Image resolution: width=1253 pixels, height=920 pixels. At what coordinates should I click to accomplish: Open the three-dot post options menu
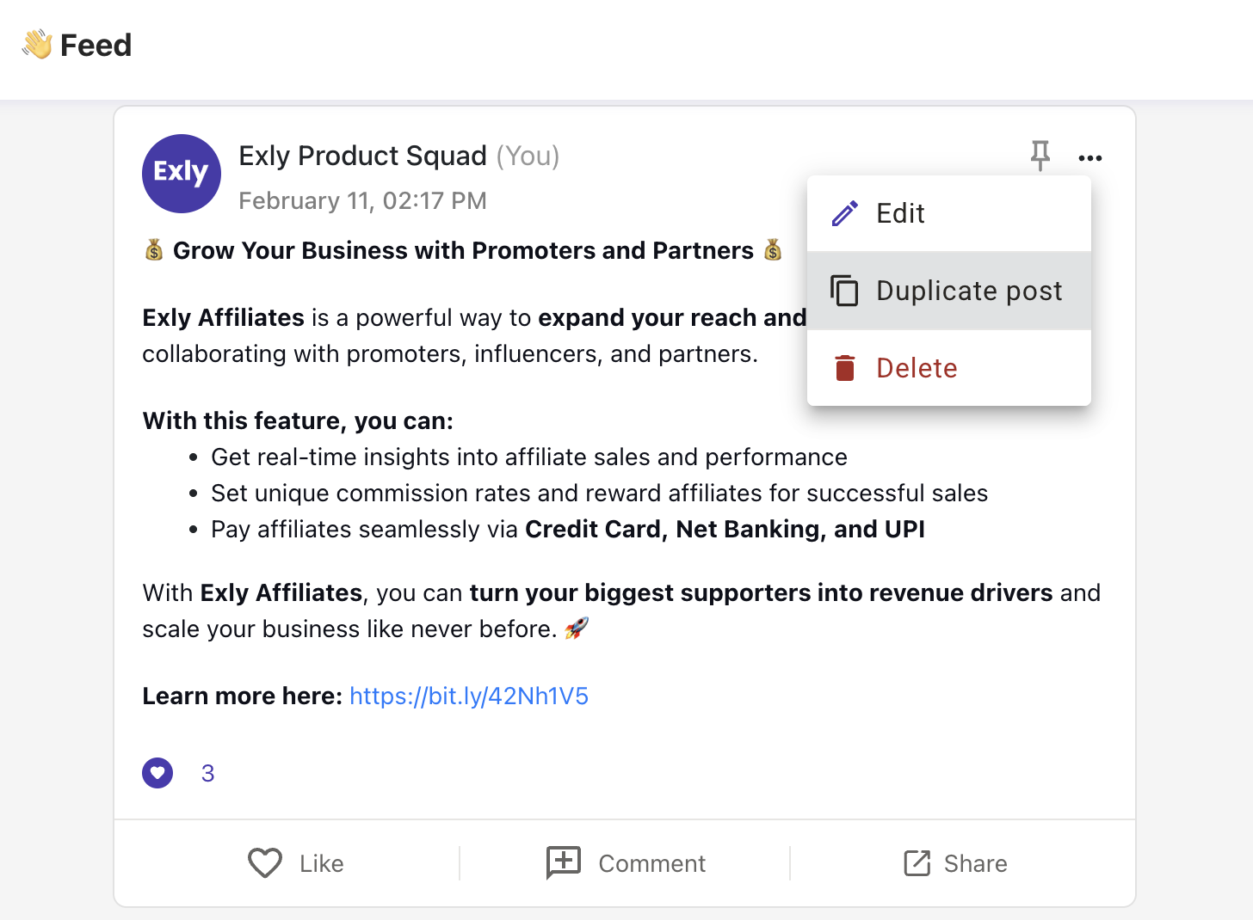pyautogui.click(x=1090, y=158)
